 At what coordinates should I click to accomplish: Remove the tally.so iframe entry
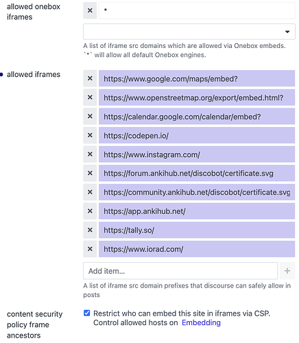point(90,230)
